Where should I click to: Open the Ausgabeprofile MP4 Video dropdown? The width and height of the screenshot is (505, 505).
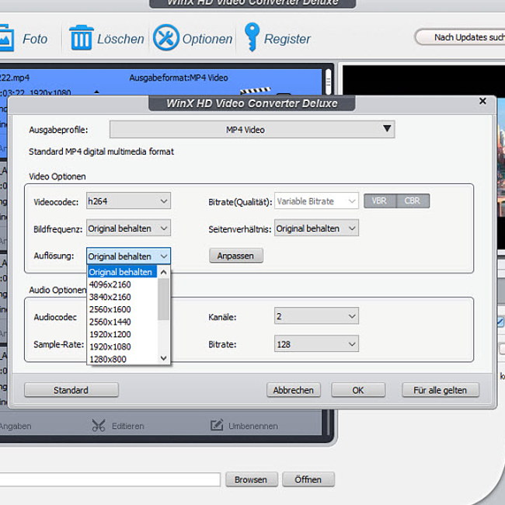(x=252, y=130)
